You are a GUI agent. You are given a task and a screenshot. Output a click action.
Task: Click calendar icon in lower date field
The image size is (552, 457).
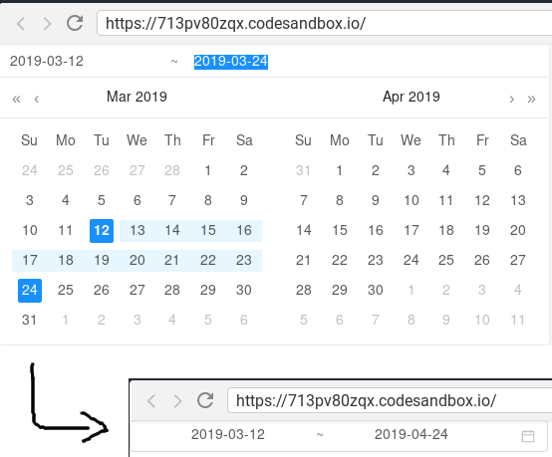[x=528, y=436]
